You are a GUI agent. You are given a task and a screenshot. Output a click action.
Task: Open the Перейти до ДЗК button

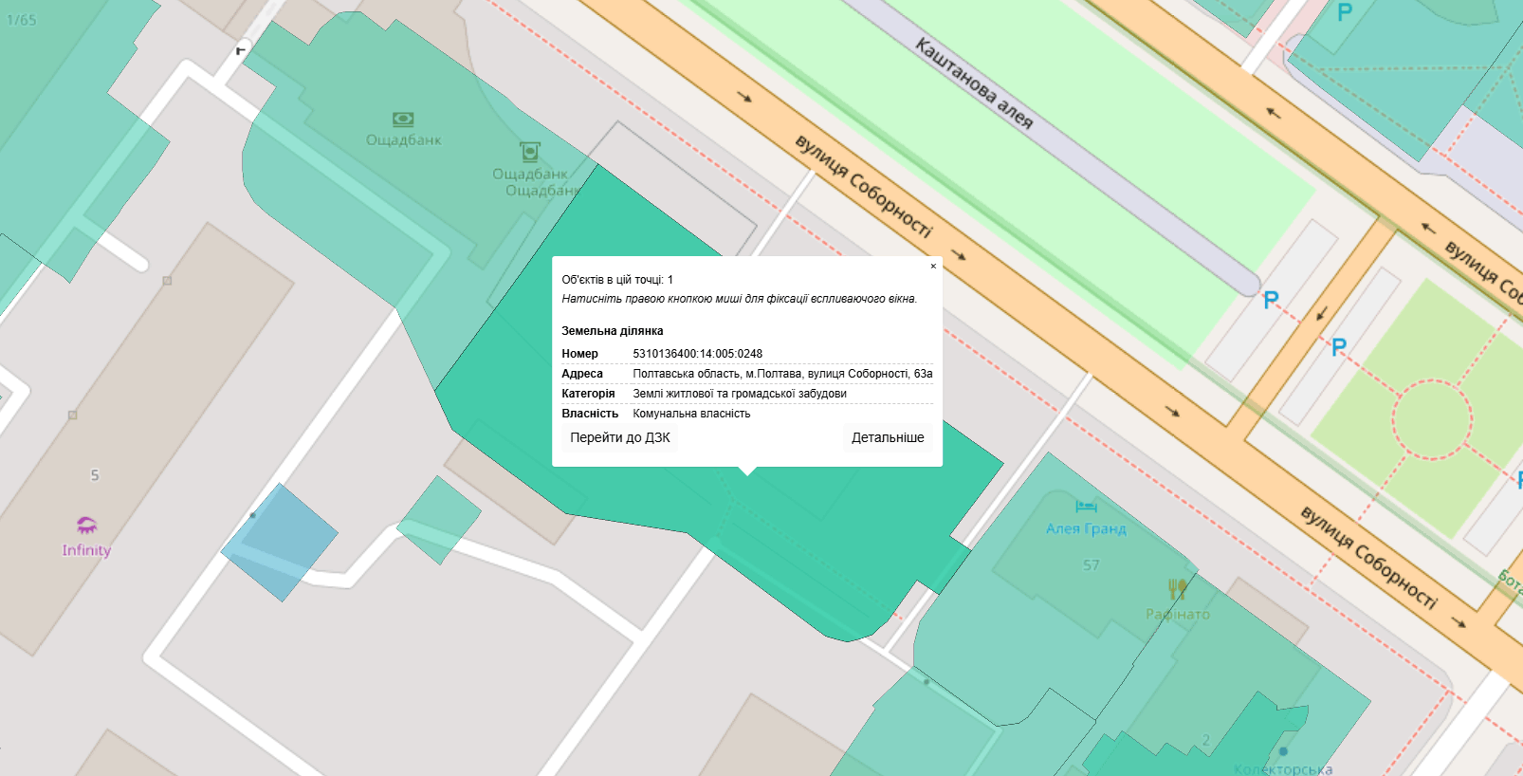point(620,437)
